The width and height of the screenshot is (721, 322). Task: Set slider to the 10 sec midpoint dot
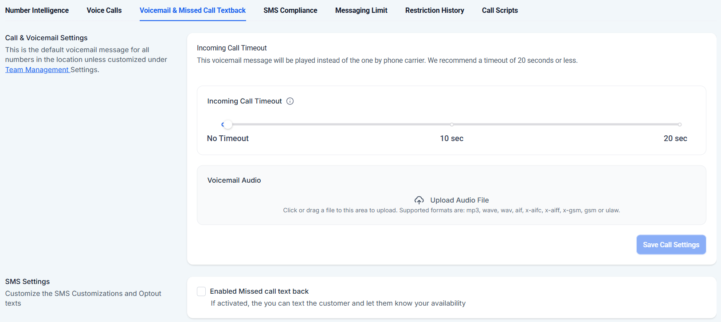[452, 125]
